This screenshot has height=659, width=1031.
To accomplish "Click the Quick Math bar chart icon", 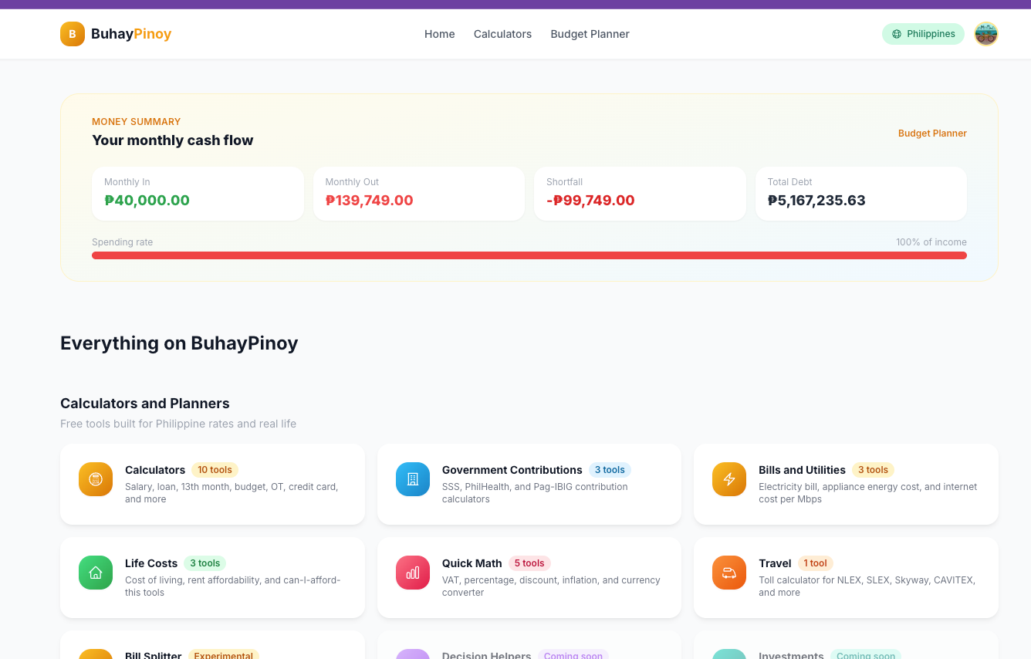I will 413,573.
